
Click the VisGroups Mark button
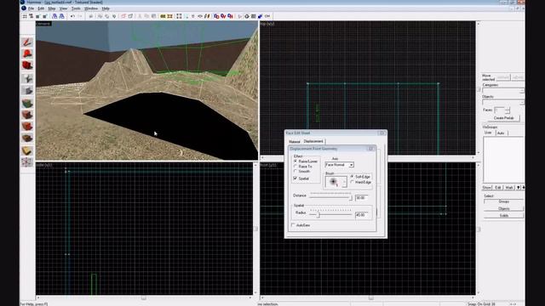coord(509,187)
